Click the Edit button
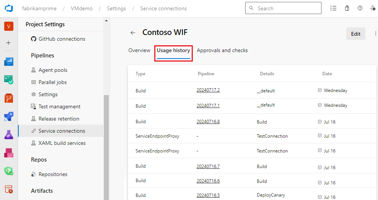This screenshot has height=200, width=378. 355,34
